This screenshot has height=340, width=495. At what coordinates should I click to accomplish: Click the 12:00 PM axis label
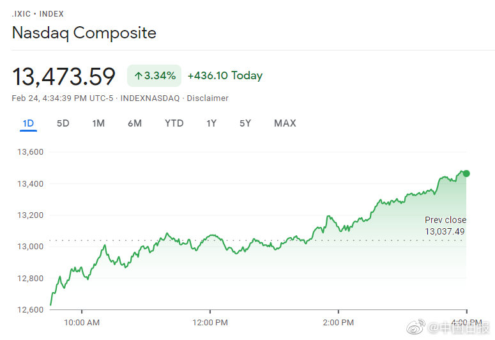[210, 322]
